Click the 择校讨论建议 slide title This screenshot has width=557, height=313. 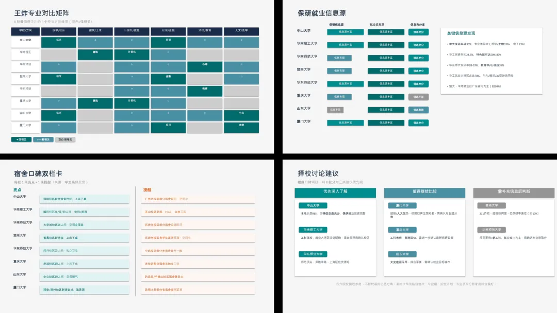click(x=318, y=173)
